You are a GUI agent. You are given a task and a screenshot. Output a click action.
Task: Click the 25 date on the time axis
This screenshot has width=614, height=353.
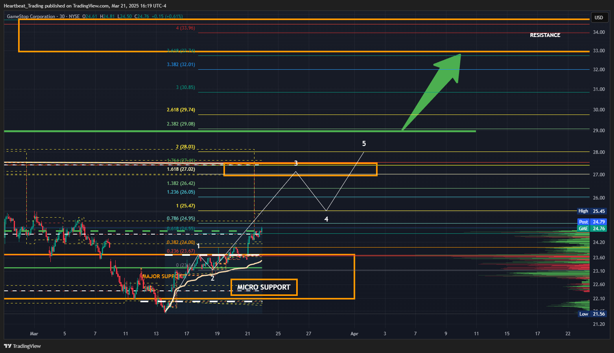(278, 334)
